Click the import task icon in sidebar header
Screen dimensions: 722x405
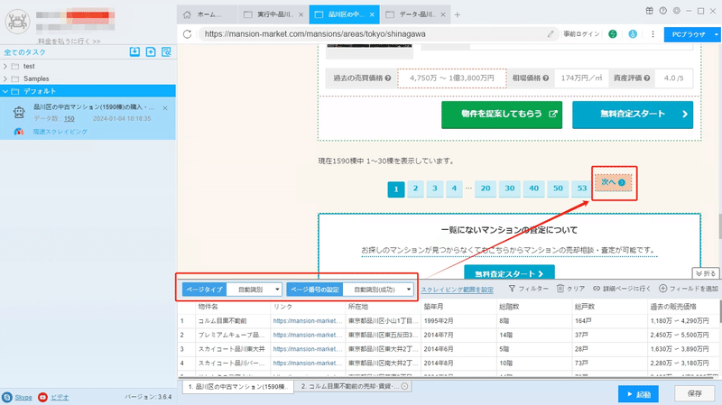pyautogui.click(x=134, y=52)
